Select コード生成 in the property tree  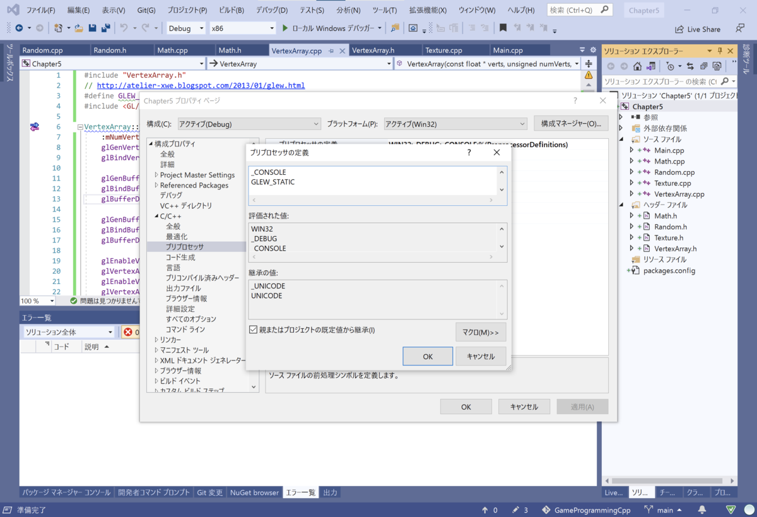tap(180, 257)
